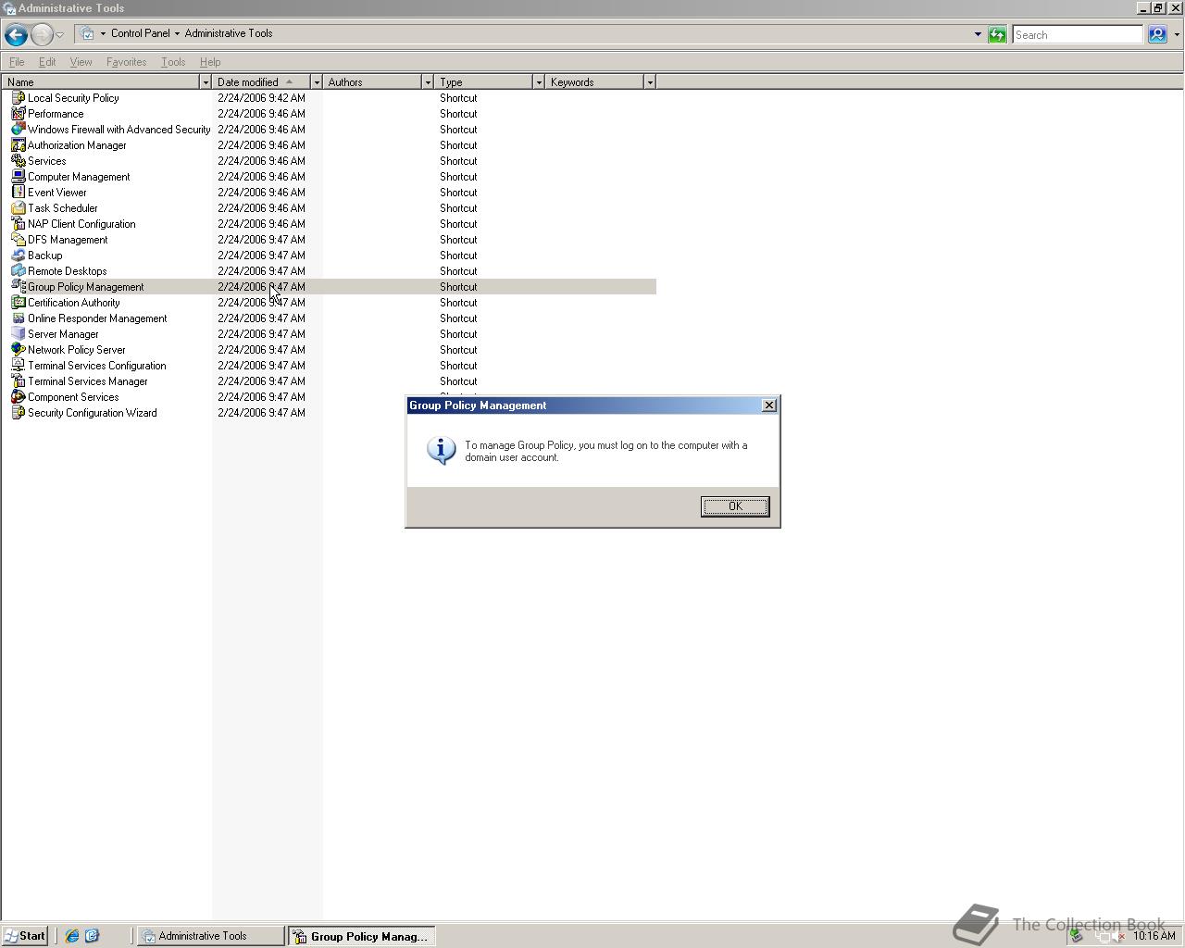Screen dimensions: 1185x948
Task: Open the File menu
Action: point(17,62)
